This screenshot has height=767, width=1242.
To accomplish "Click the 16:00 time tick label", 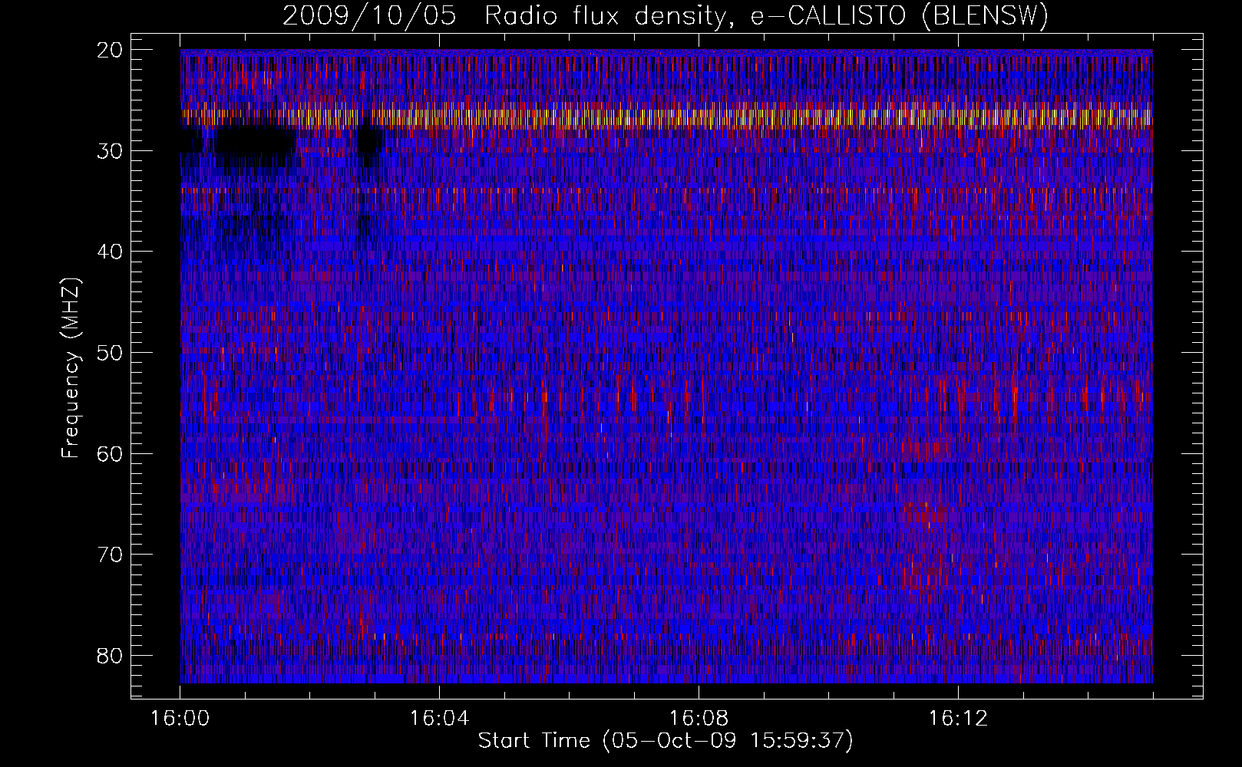I will (x=180, y=719).
